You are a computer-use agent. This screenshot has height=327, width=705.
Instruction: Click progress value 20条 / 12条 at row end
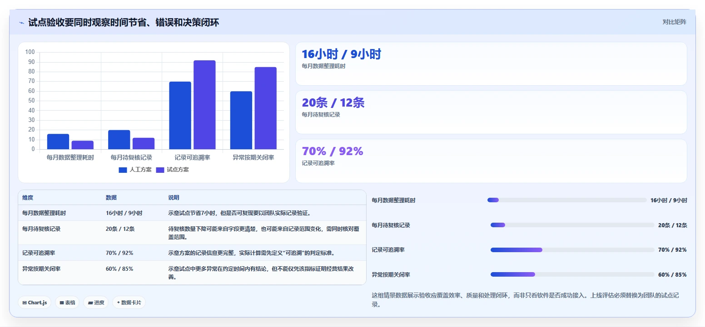tap(672, 225)
